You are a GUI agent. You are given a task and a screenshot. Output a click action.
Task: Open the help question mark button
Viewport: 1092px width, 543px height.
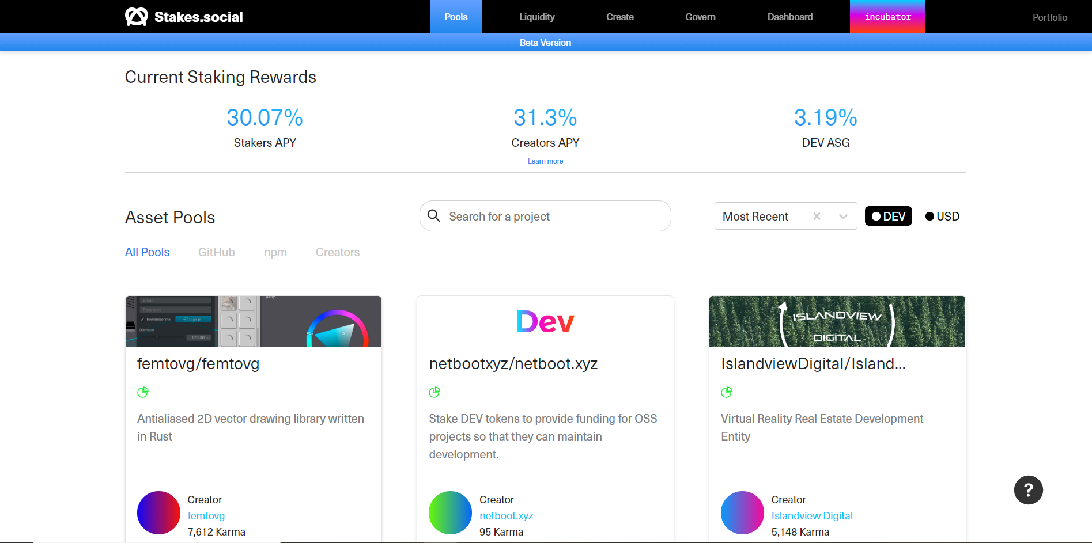(x=1028, y=490)
